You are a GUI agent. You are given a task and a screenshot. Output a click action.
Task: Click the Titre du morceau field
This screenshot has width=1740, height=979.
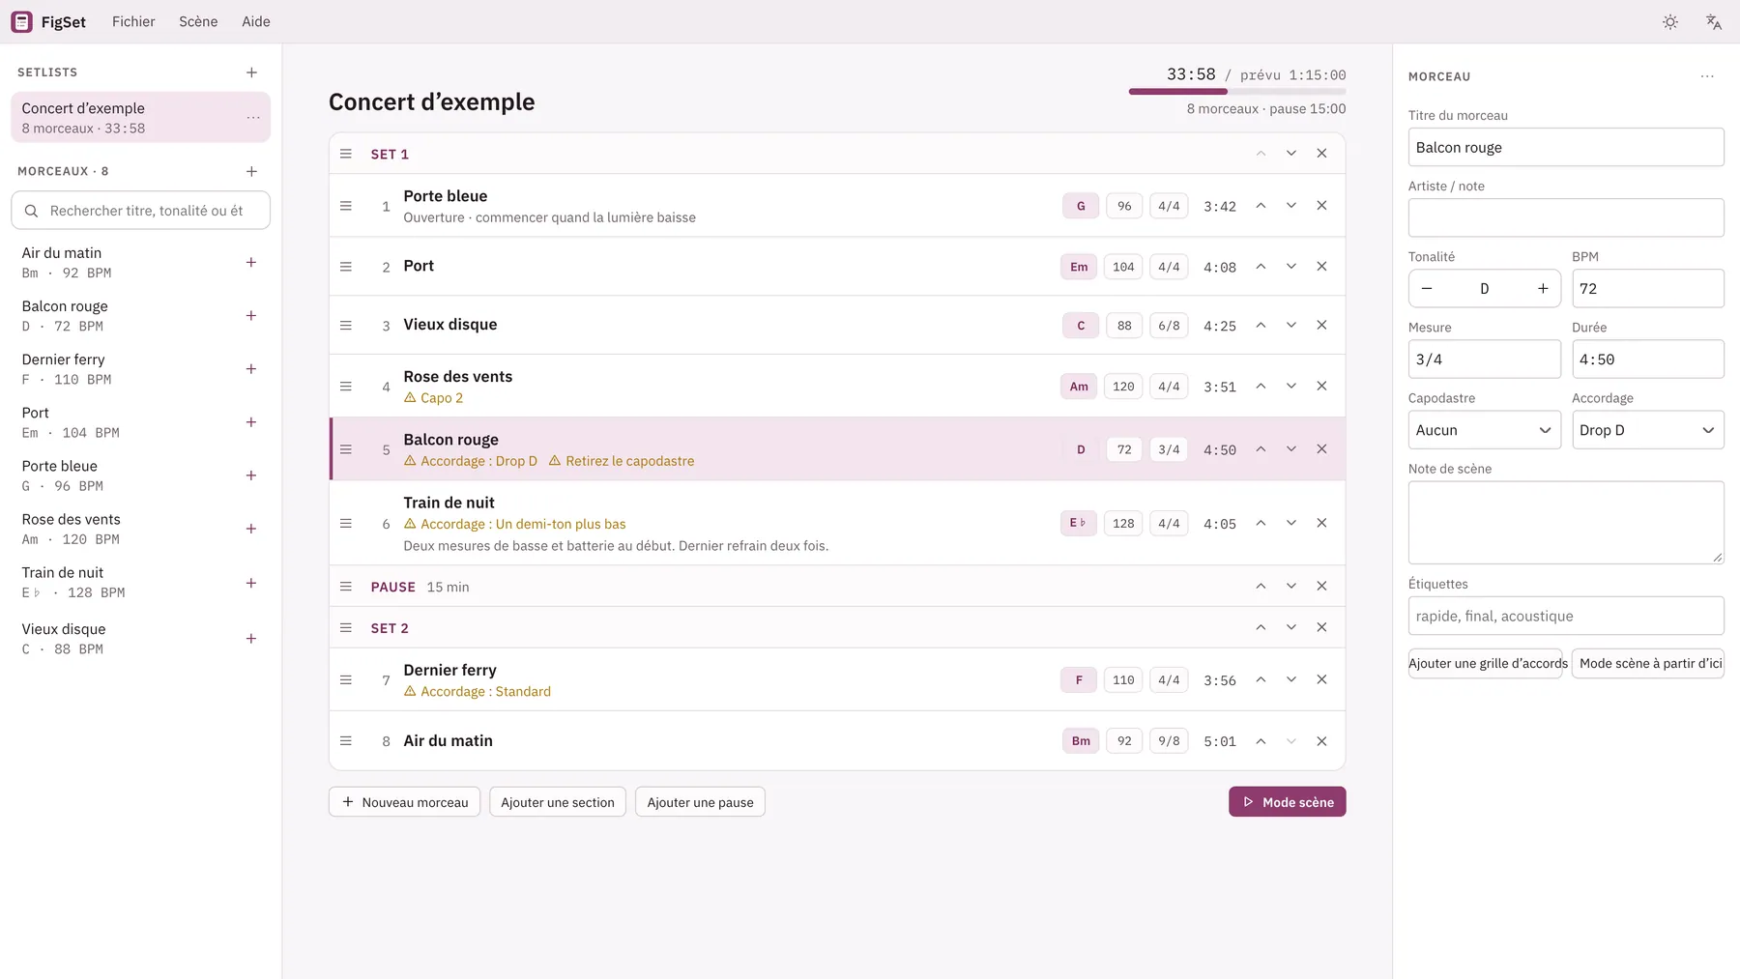(x=1566, y=148)
